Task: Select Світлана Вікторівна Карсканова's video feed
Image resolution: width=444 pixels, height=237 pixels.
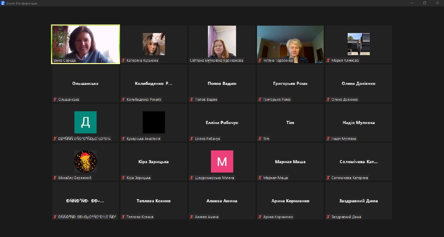Action: pyautogui.click(x=222, y=44)
